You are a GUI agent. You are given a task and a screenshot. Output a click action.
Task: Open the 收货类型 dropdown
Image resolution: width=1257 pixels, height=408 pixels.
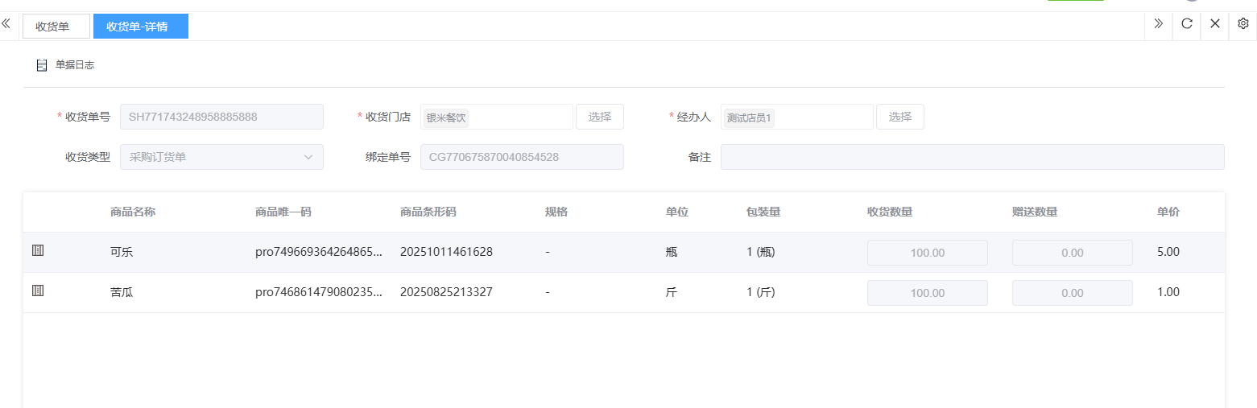click(221, 157)
